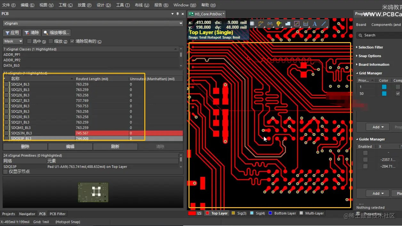Select the interactive route connections tool
This screenshot has width=402, height=226.
tap(261, 24)
